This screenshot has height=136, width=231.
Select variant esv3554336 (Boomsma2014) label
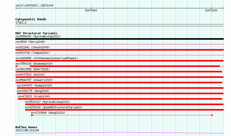coord(34,64)
